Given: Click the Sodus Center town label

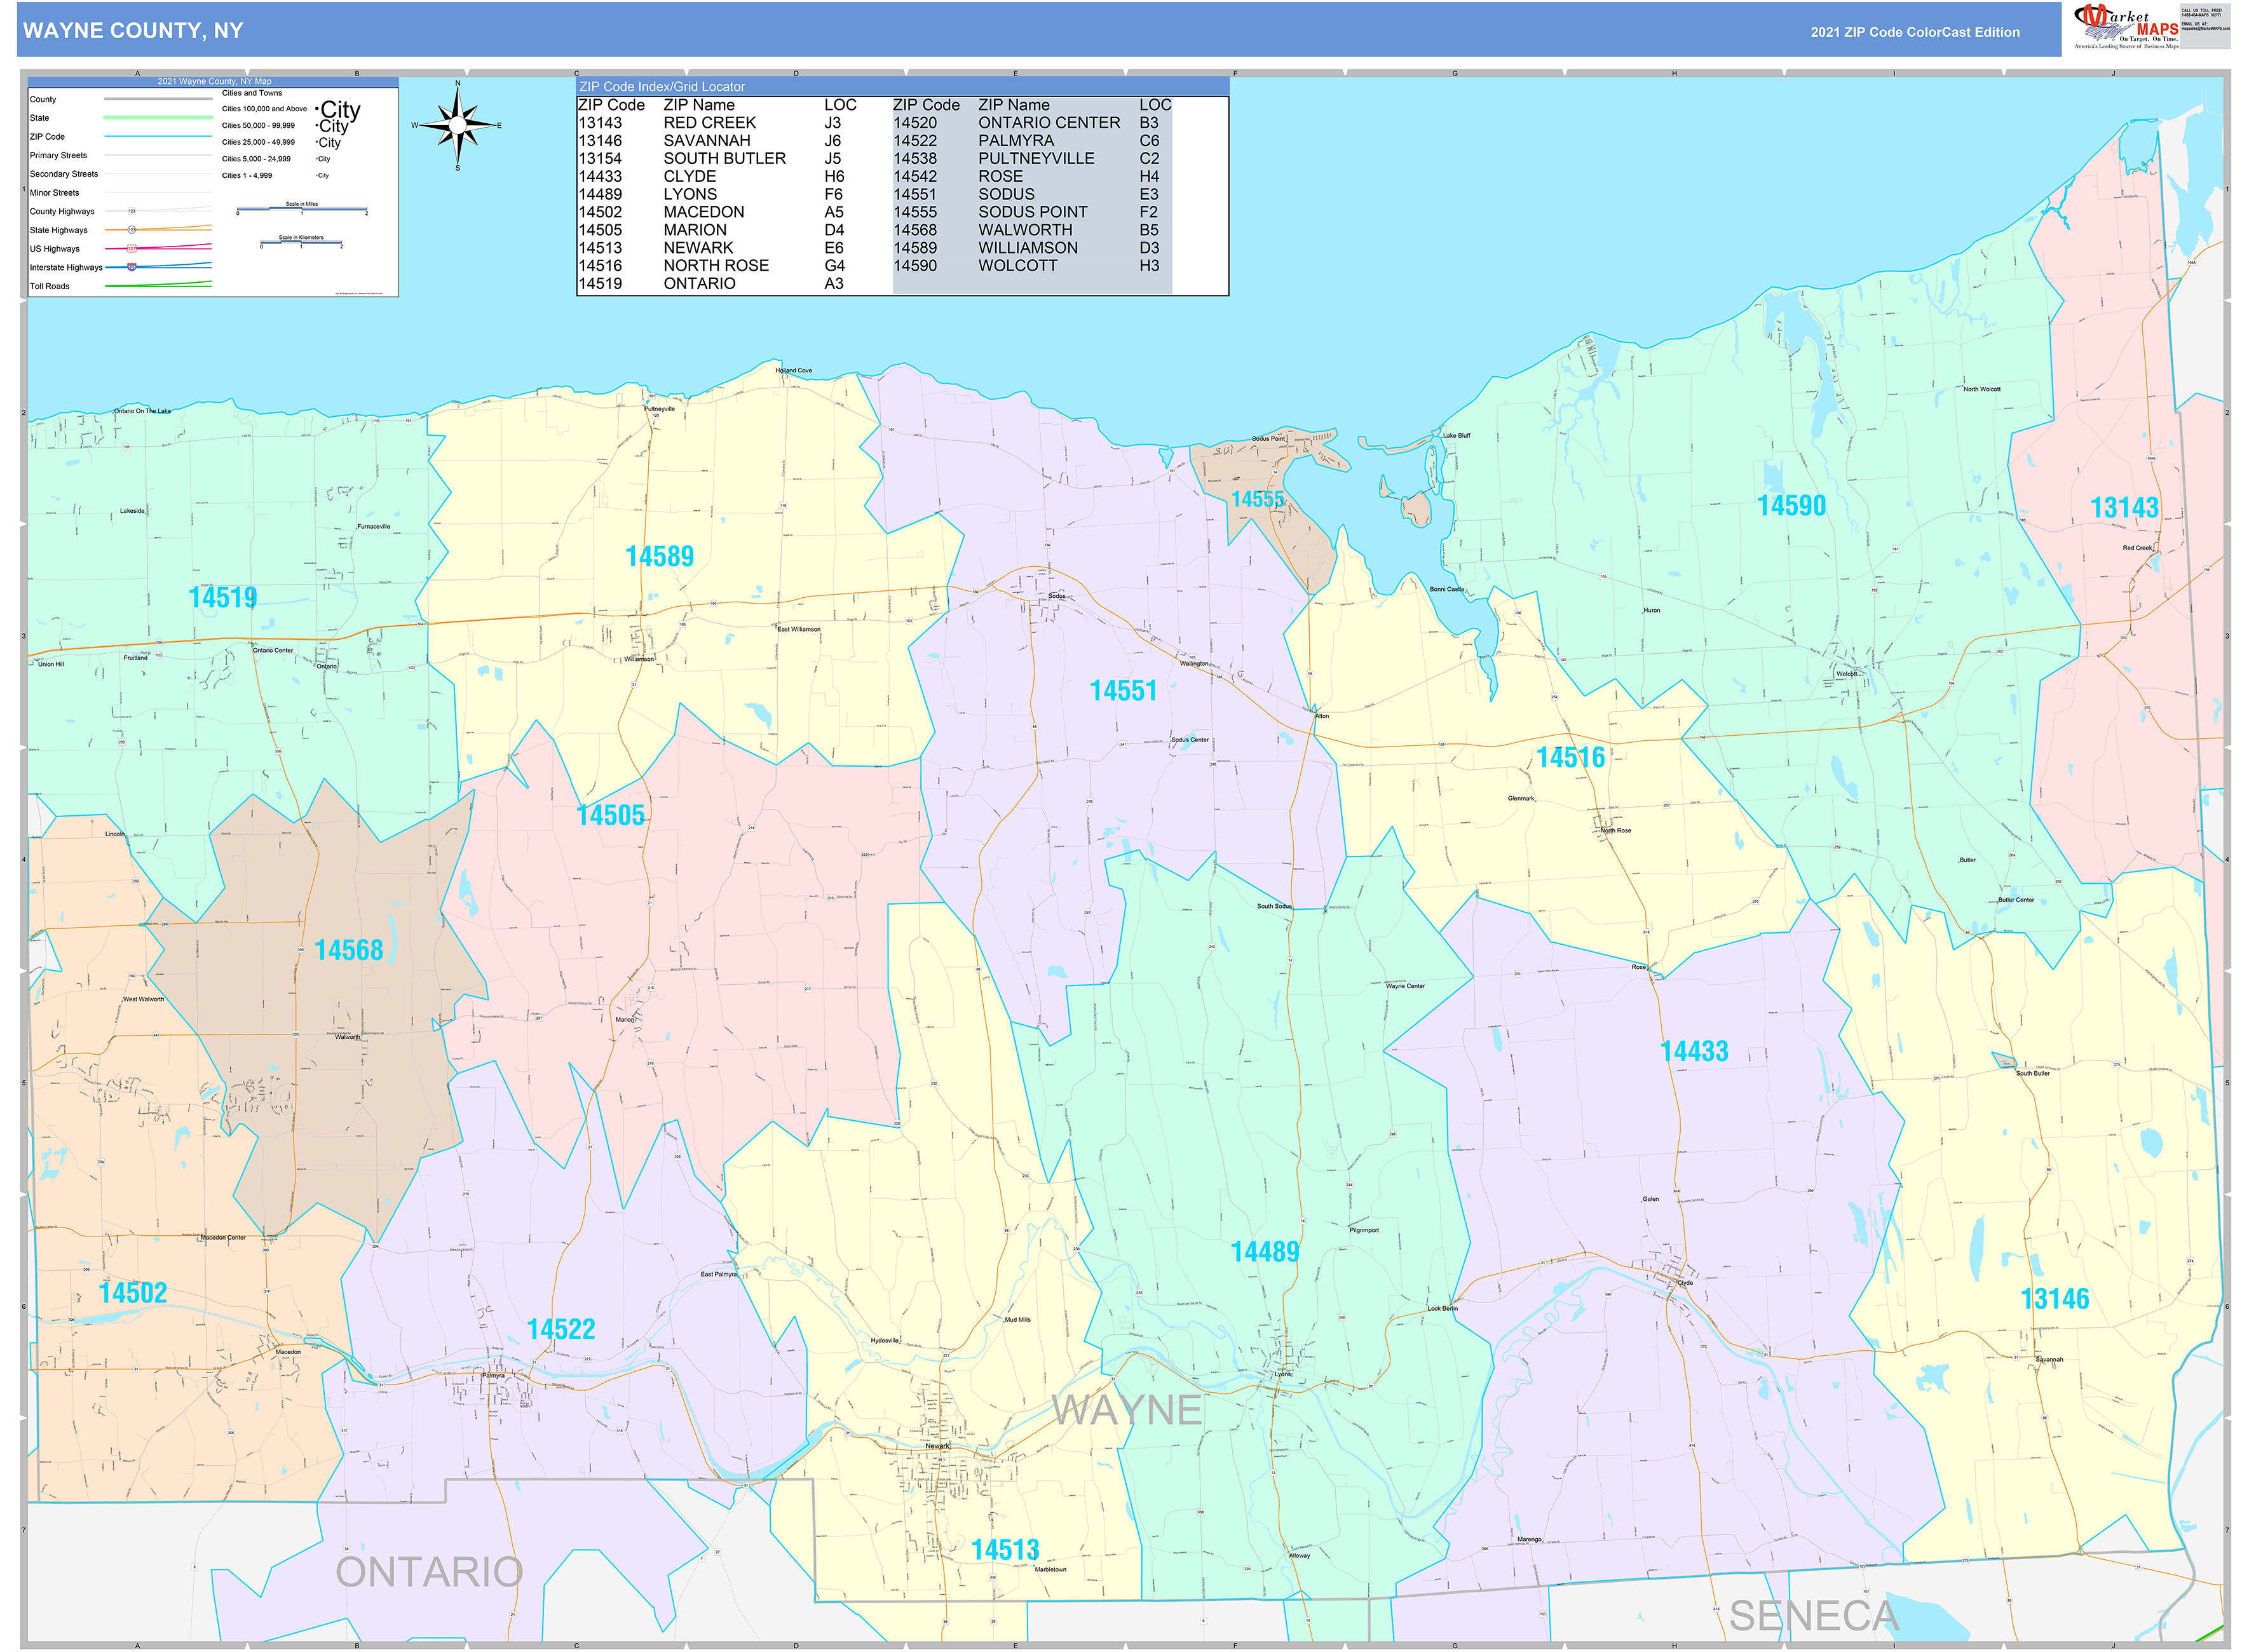Looking at the screenshot, I should [1189, 740].
